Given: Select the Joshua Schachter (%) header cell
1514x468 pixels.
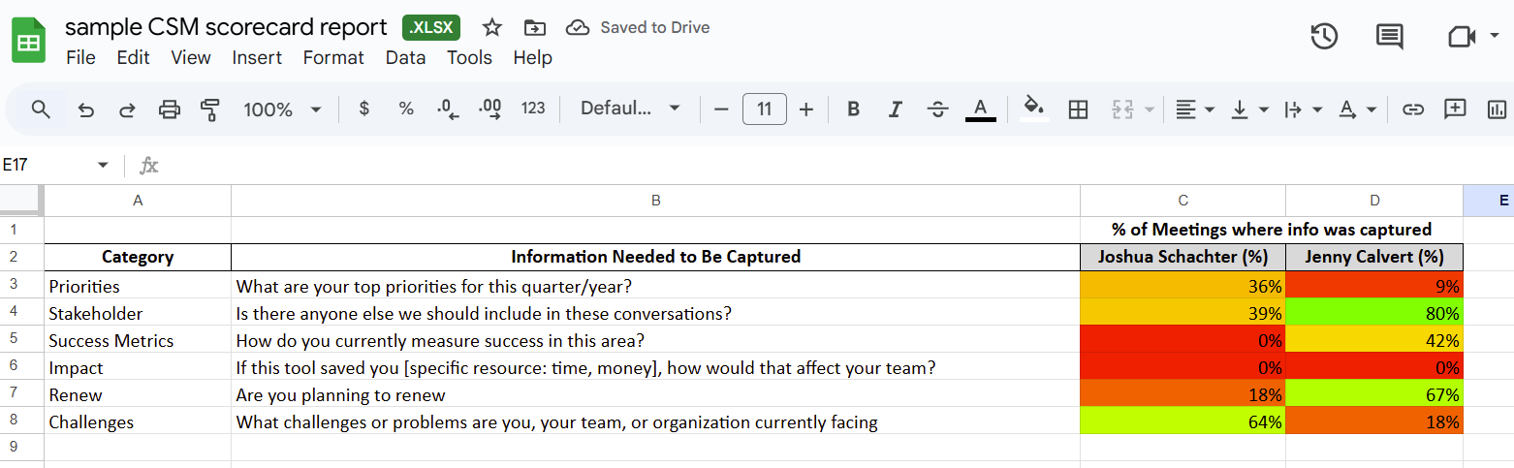Looking at the screenshot, I should coord(1183,257).
